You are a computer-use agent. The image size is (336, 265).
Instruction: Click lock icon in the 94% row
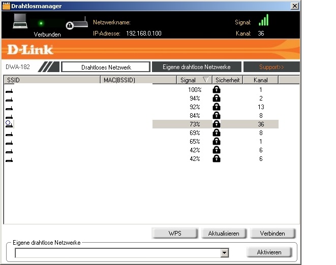217,98
